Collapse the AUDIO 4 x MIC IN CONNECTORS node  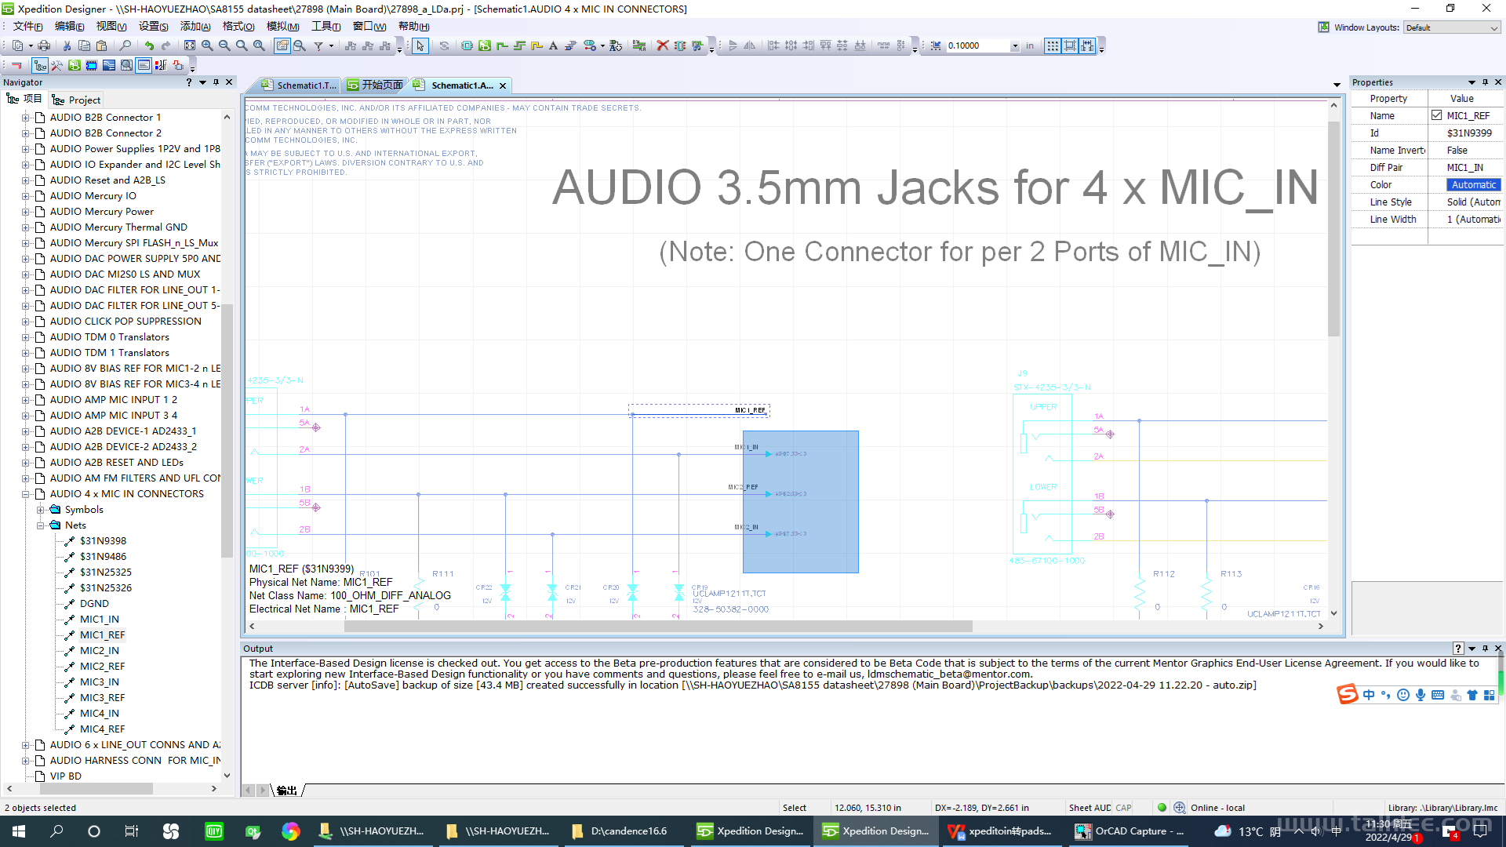25,494
